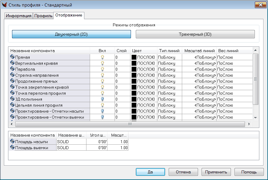The height and width of the screenshot is (180, 268).
Task: Click the horizontal scrollbar under component table
Action: 130,124
